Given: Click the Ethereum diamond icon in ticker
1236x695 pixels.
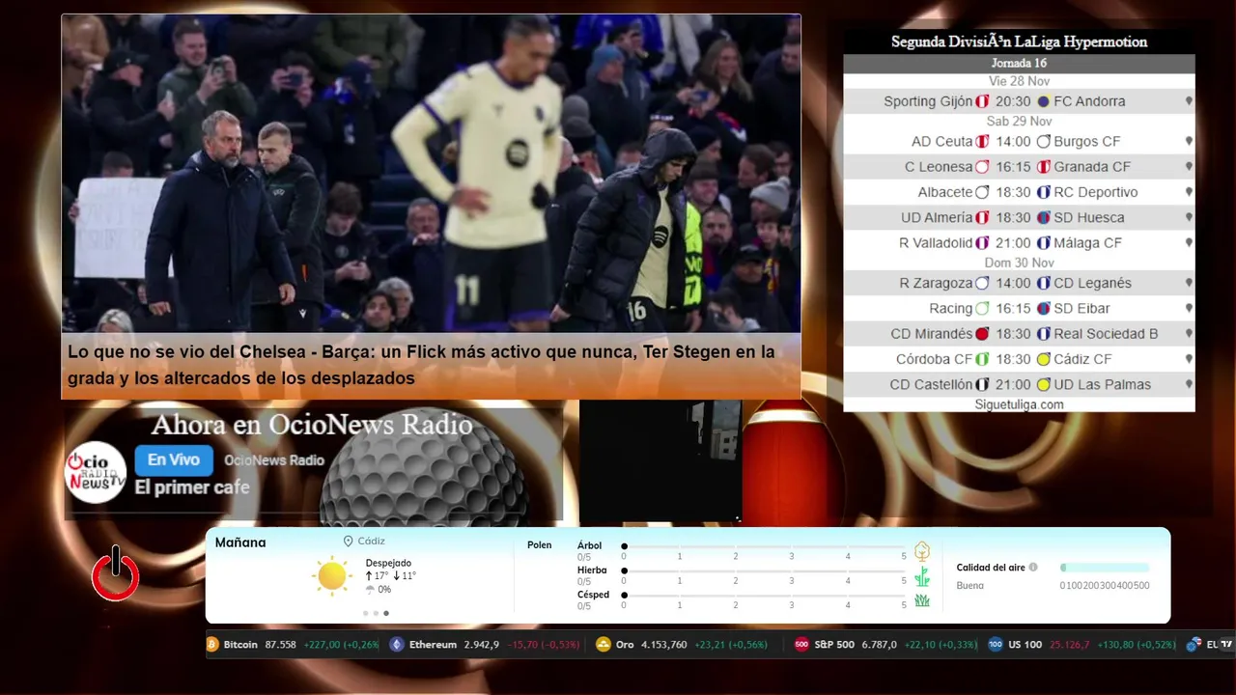Looking at the screenshot, I should [x=396, y=645].
